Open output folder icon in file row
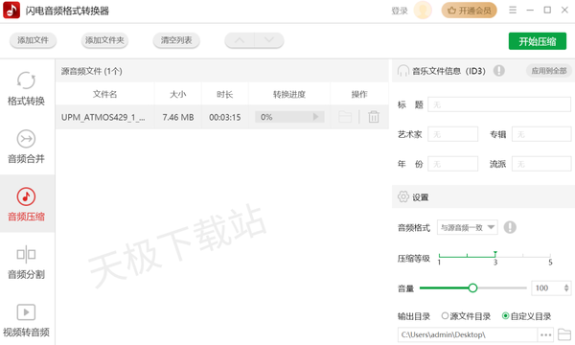The width and height of the screenshot is (575, 345). click(x=345, y=117)
